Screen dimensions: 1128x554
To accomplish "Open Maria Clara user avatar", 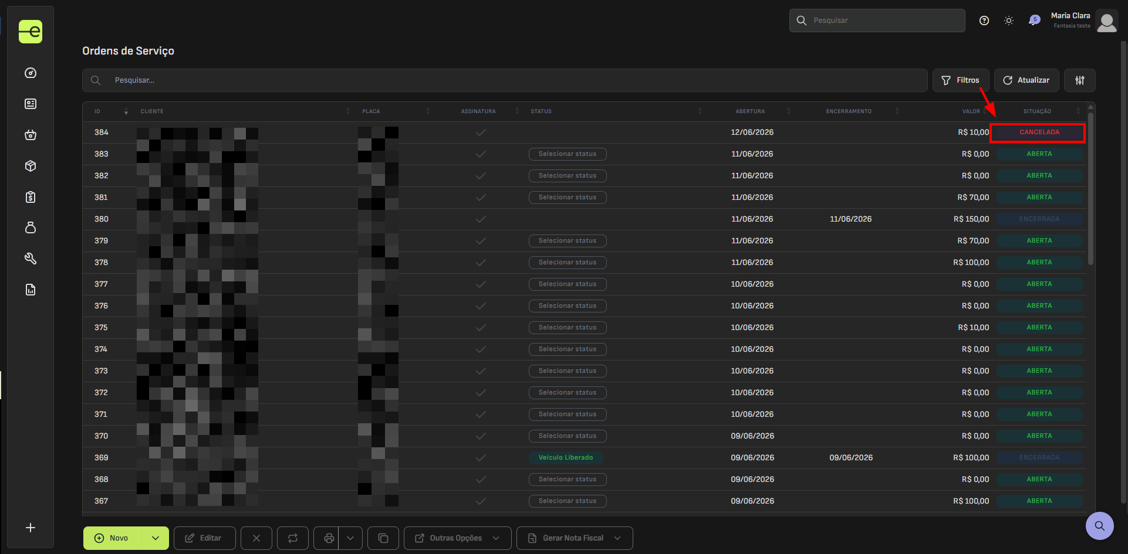I will tap(1107, 21).
